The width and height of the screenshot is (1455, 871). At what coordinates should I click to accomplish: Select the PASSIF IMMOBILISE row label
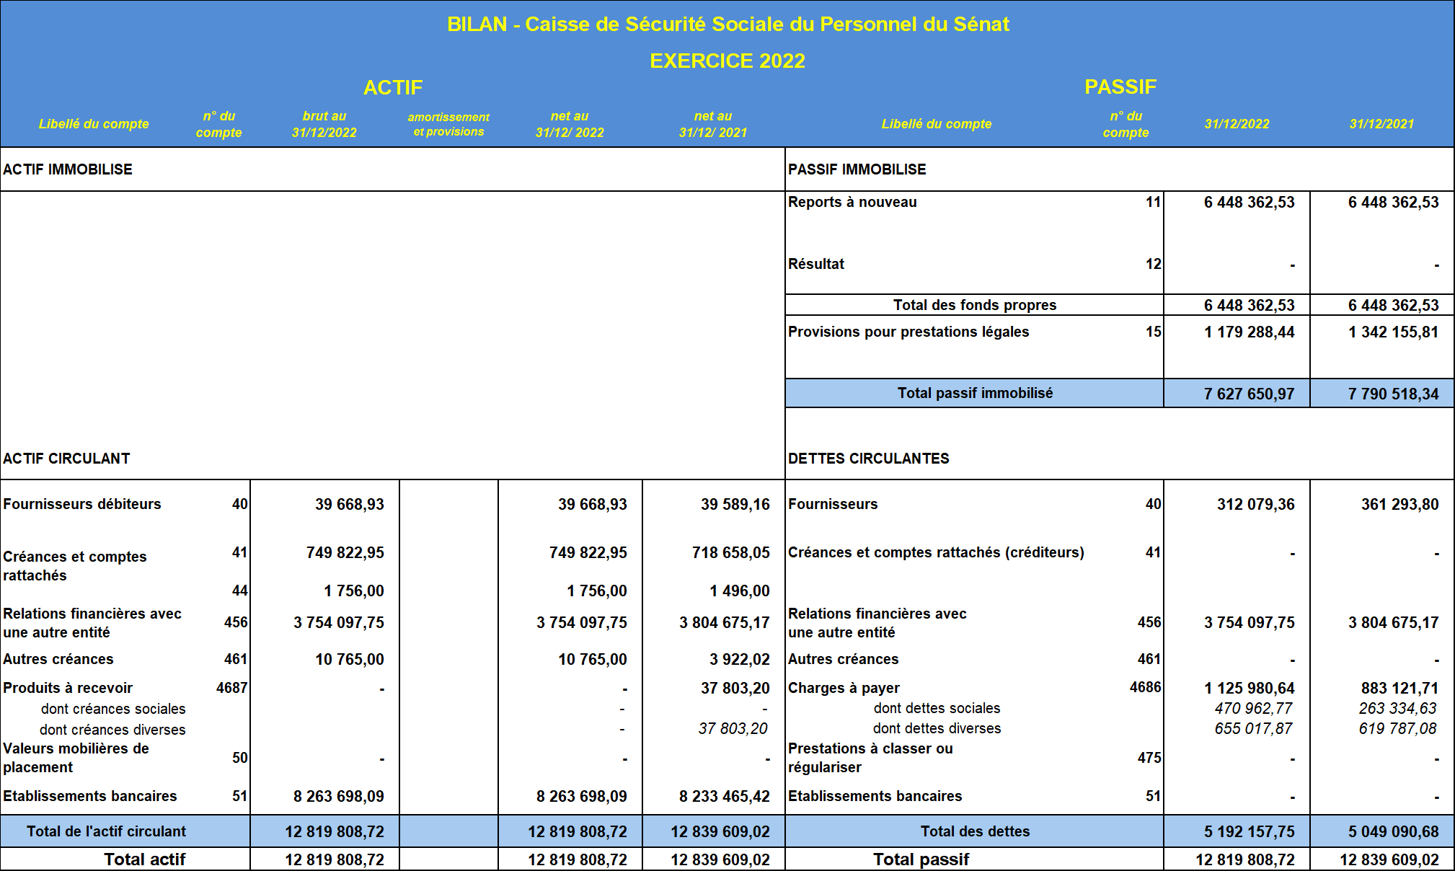pos(857,169)
